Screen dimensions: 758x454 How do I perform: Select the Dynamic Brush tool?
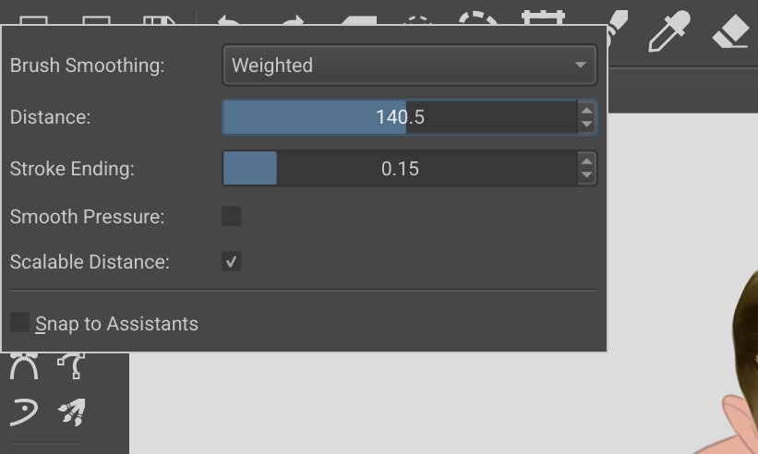tap(24, 412)
